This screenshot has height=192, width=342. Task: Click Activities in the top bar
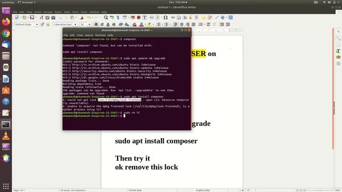click(x=8, y=2)
